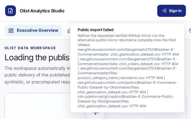Click the 'Loading the publis' heading

tap(37, 57)
